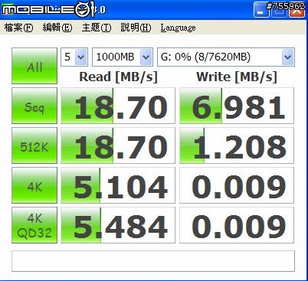Run the 4K random test

(x=34, y=185)
